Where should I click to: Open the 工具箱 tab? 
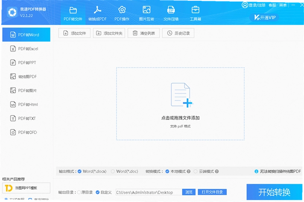coord(195,14)
